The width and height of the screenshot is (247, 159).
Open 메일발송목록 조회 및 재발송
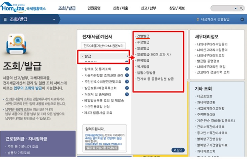click(x=104, y=101)
